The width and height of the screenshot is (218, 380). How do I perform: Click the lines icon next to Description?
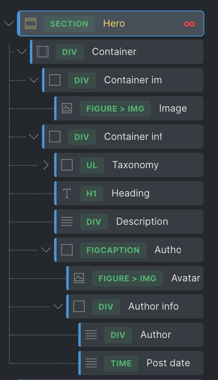[67, 222]
